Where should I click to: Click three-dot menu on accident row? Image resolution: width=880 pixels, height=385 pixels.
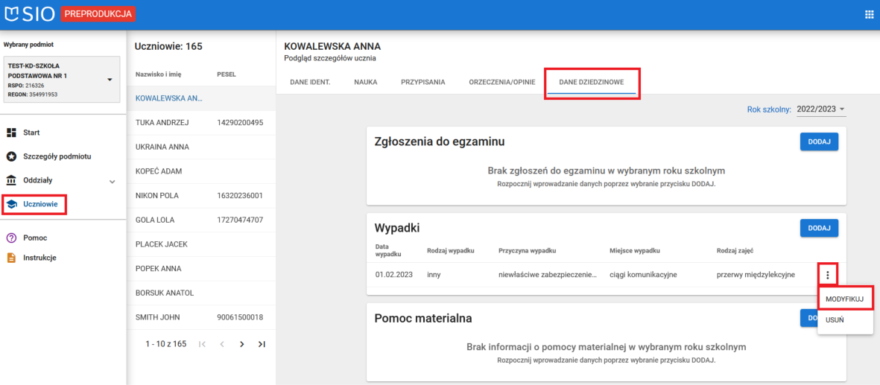coord(827,275)
